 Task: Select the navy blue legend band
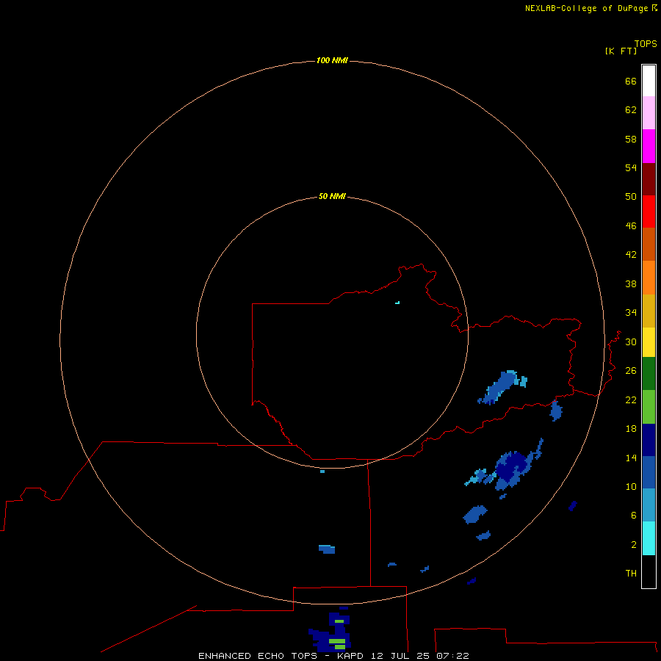[649, 440]
